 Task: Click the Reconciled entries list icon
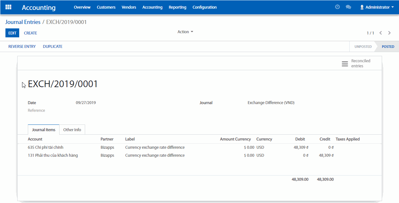point(345,64)
